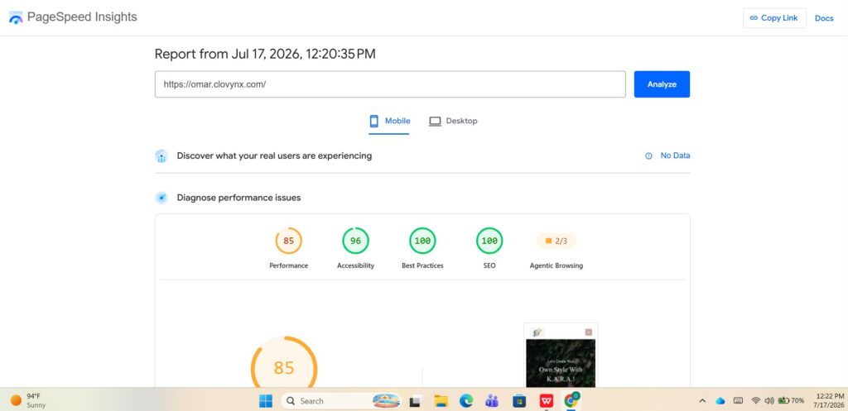Click the OneDrive cloud tray icon
The width and height of the screenshot is (848, 411).
pos(720,401)
